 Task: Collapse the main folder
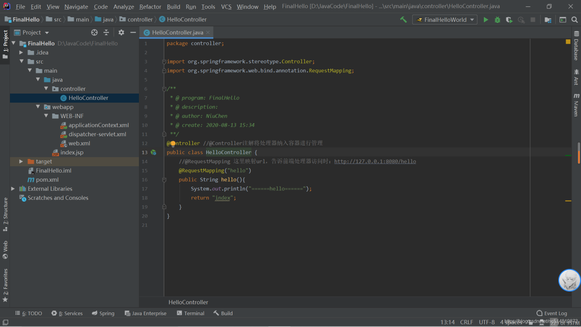pos(30,70)
